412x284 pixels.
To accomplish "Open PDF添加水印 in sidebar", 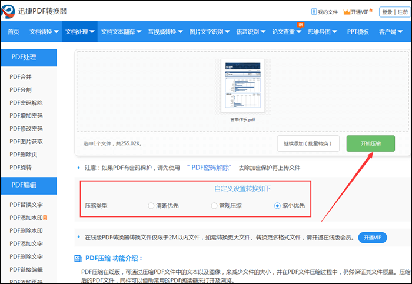I will tap(26, 218).
